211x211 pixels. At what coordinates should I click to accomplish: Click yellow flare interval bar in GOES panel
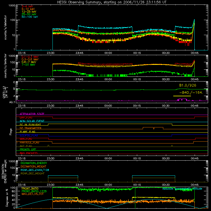click(x=182, y=96)
